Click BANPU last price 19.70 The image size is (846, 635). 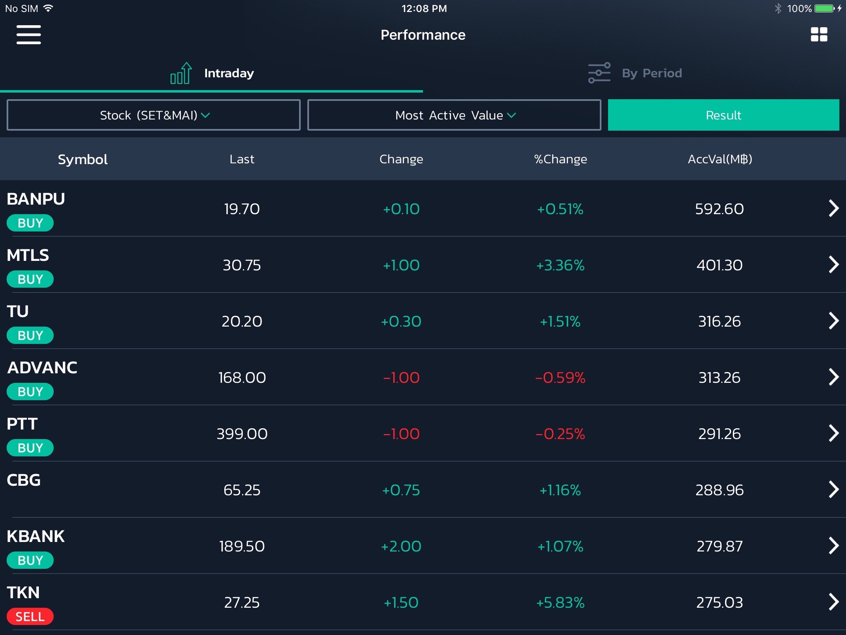click(x=242, y=209)
